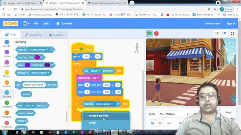This screenshot has height=135, width=241.
Task: Open Reading list
Action: point(231,15)
